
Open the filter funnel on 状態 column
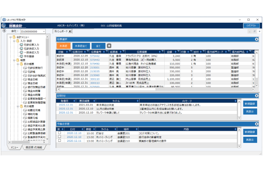[70, 51]
